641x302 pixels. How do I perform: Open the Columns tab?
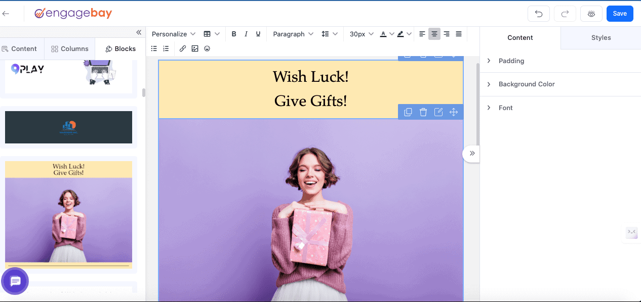click(x=70, y=49)
